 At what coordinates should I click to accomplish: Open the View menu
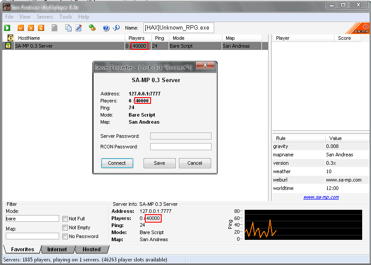(x=25, y=17)
